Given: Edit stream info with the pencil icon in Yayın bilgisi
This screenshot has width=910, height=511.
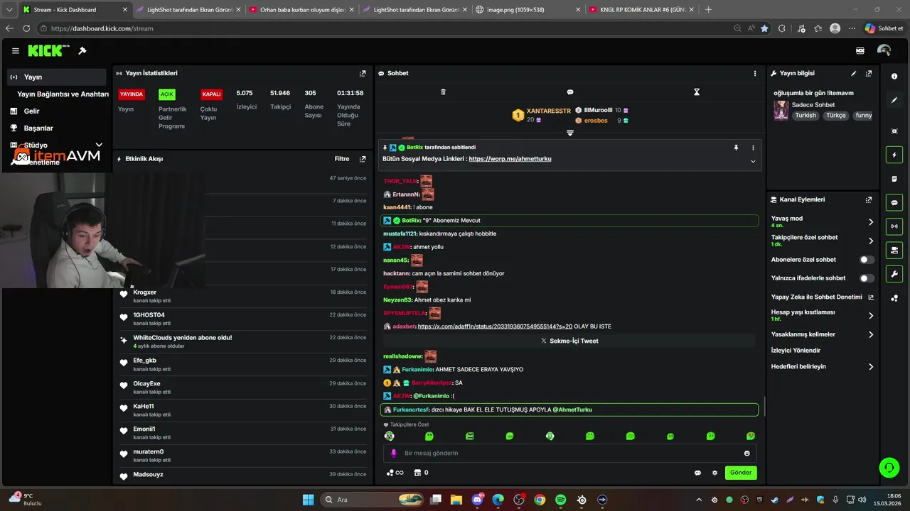Looking at the screenshot, I should pyautogui.click(x=854, y=73).
